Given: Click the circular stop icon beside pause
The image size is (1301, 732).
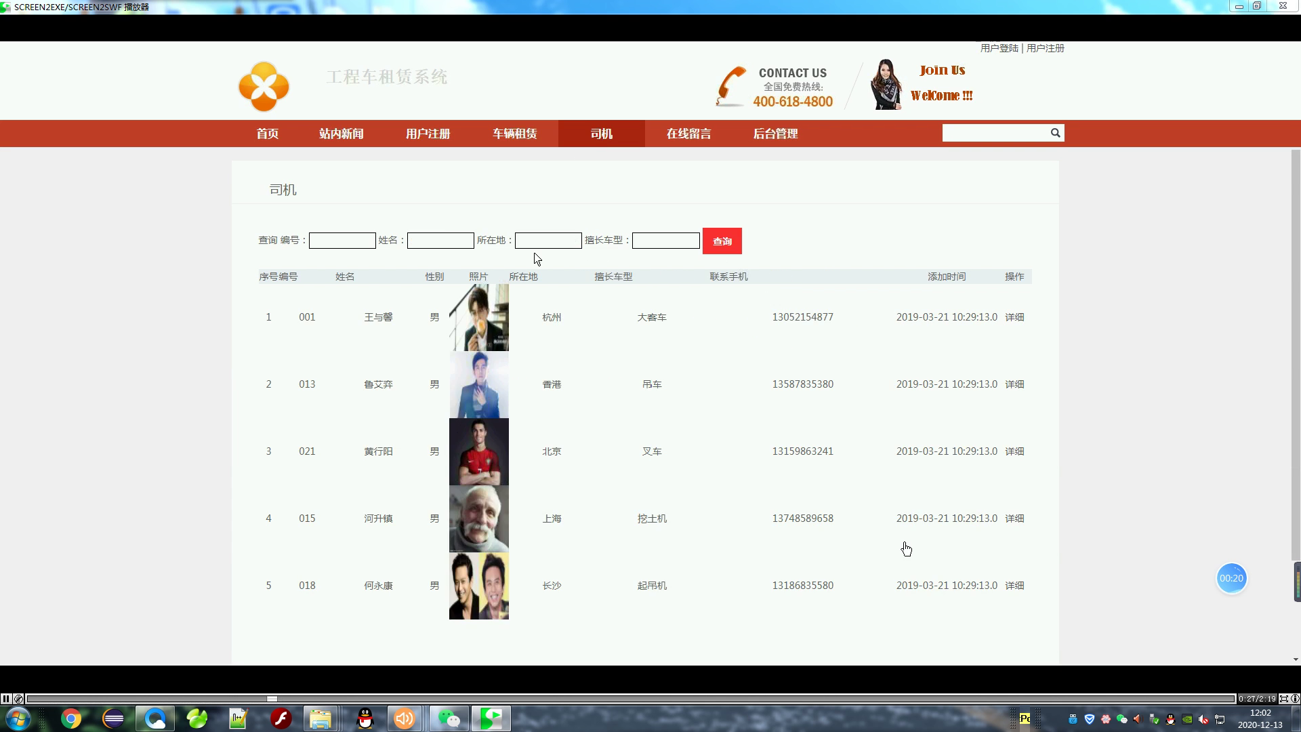Looking at the screenshot, I should point(18,699).
